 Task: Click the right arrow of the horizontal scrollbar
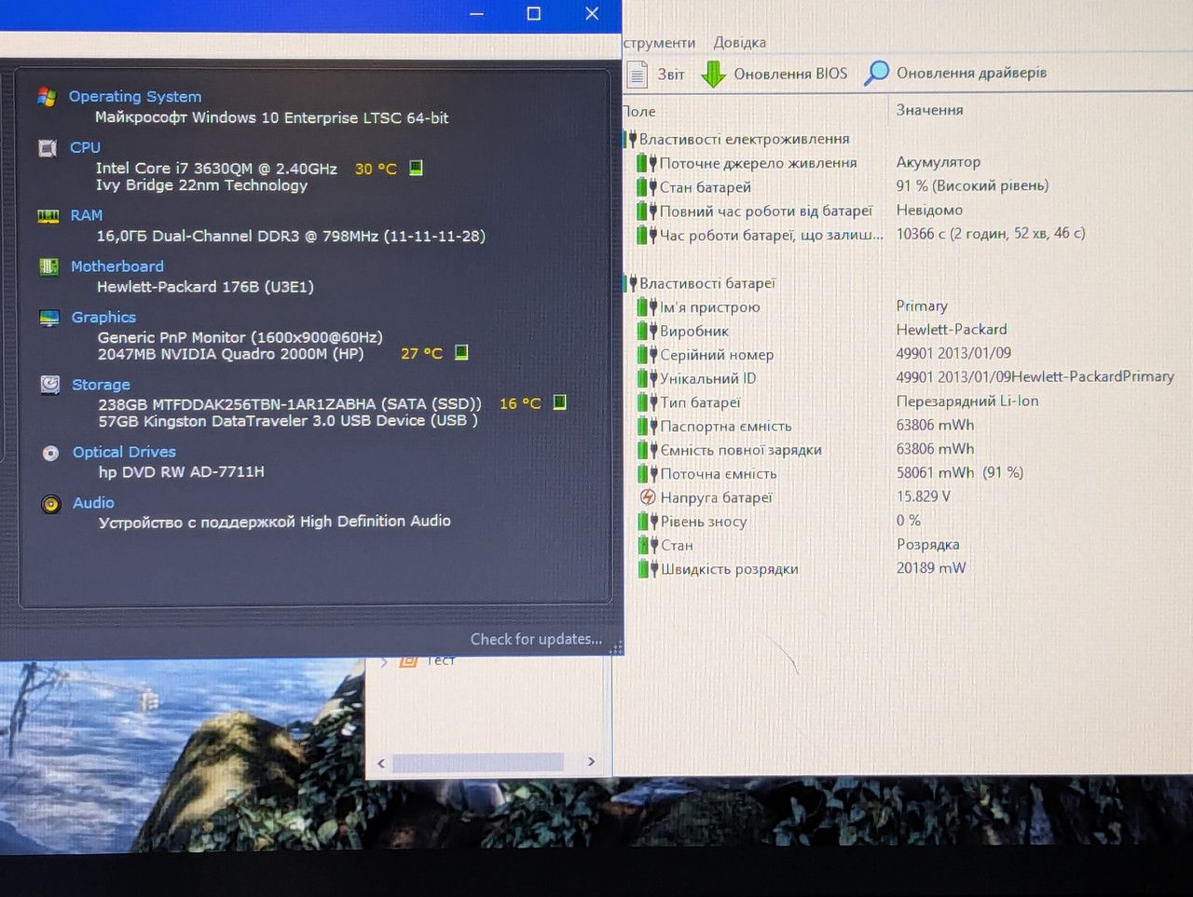[591, 762]
